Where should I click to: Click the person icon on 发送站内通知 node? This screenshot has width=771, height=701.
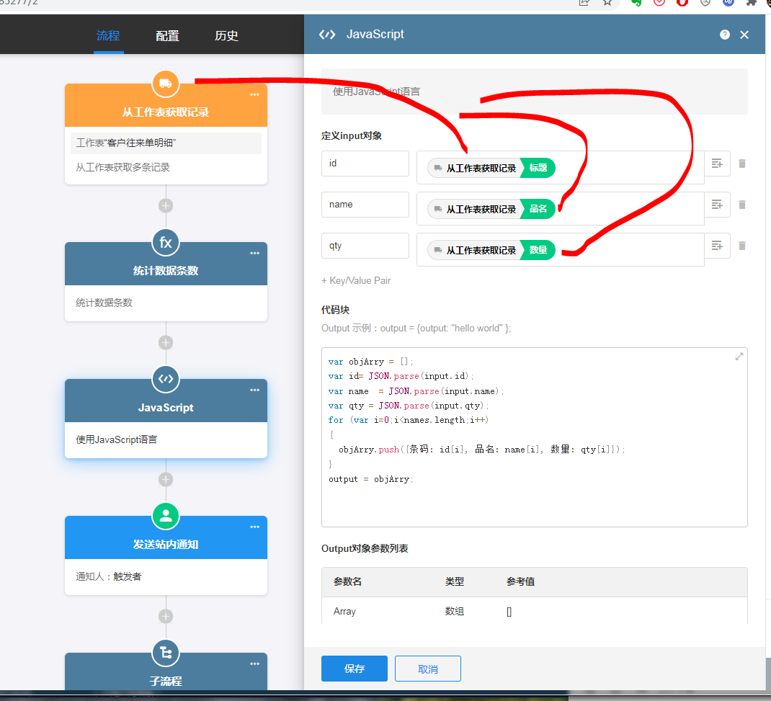[166, 516]
